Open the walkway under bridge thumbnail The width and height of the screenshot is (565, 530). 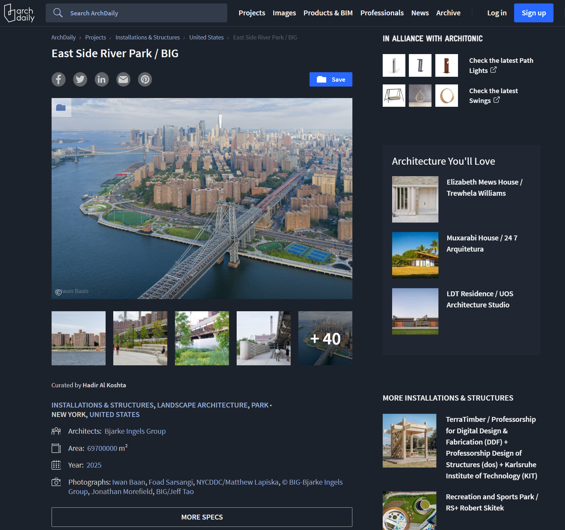pyautogui.click(x=264, y=338)
